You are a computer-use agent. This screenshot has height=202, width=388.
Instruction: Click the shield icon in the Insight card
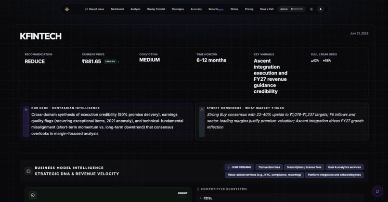(x=33, y=195)
